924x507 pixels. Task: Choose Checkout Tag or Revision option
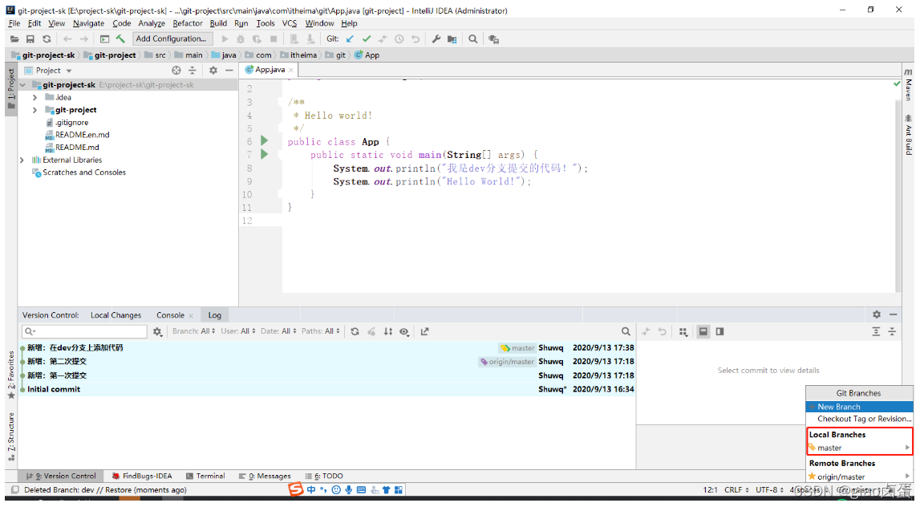point(859,419)
